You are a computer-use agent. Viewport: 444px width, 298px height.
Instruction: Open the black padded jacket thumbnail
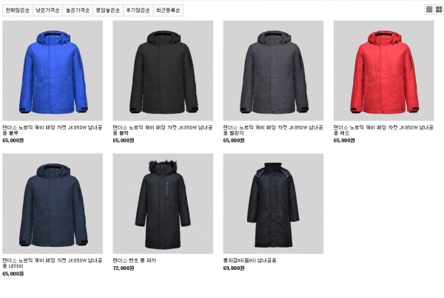click(x=163, y=71)
